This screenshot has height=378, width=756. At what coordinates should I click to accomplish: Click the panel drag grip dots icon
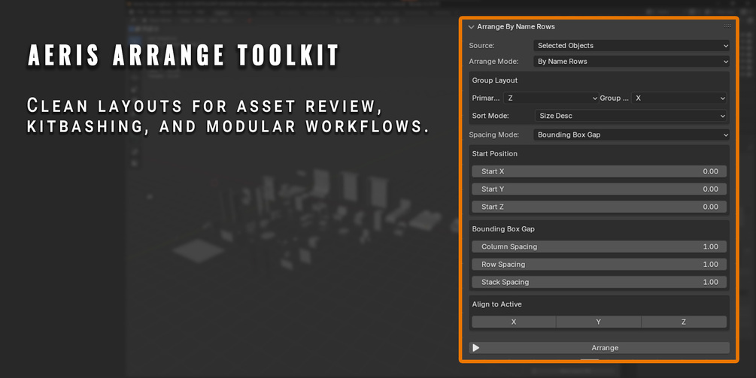727,26
